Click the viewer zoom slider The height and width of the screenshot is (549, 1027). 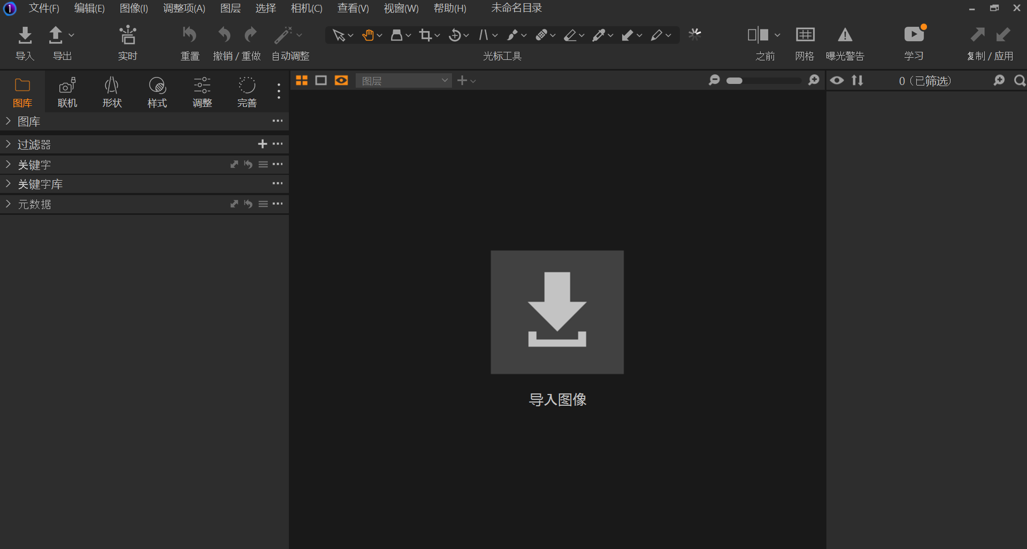click(x=763, y=81)
